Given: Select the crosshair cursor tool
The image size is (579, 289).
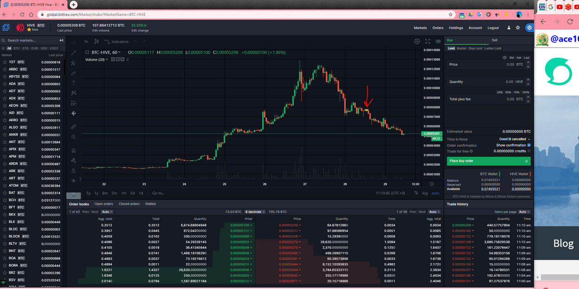Looking at the screenshot, I should 73,42.
